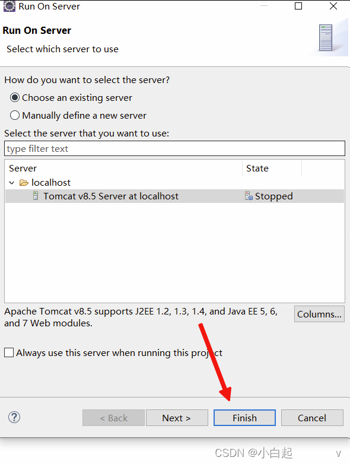
Task: Go to the Next > wizard page
Action: (177, 418)
